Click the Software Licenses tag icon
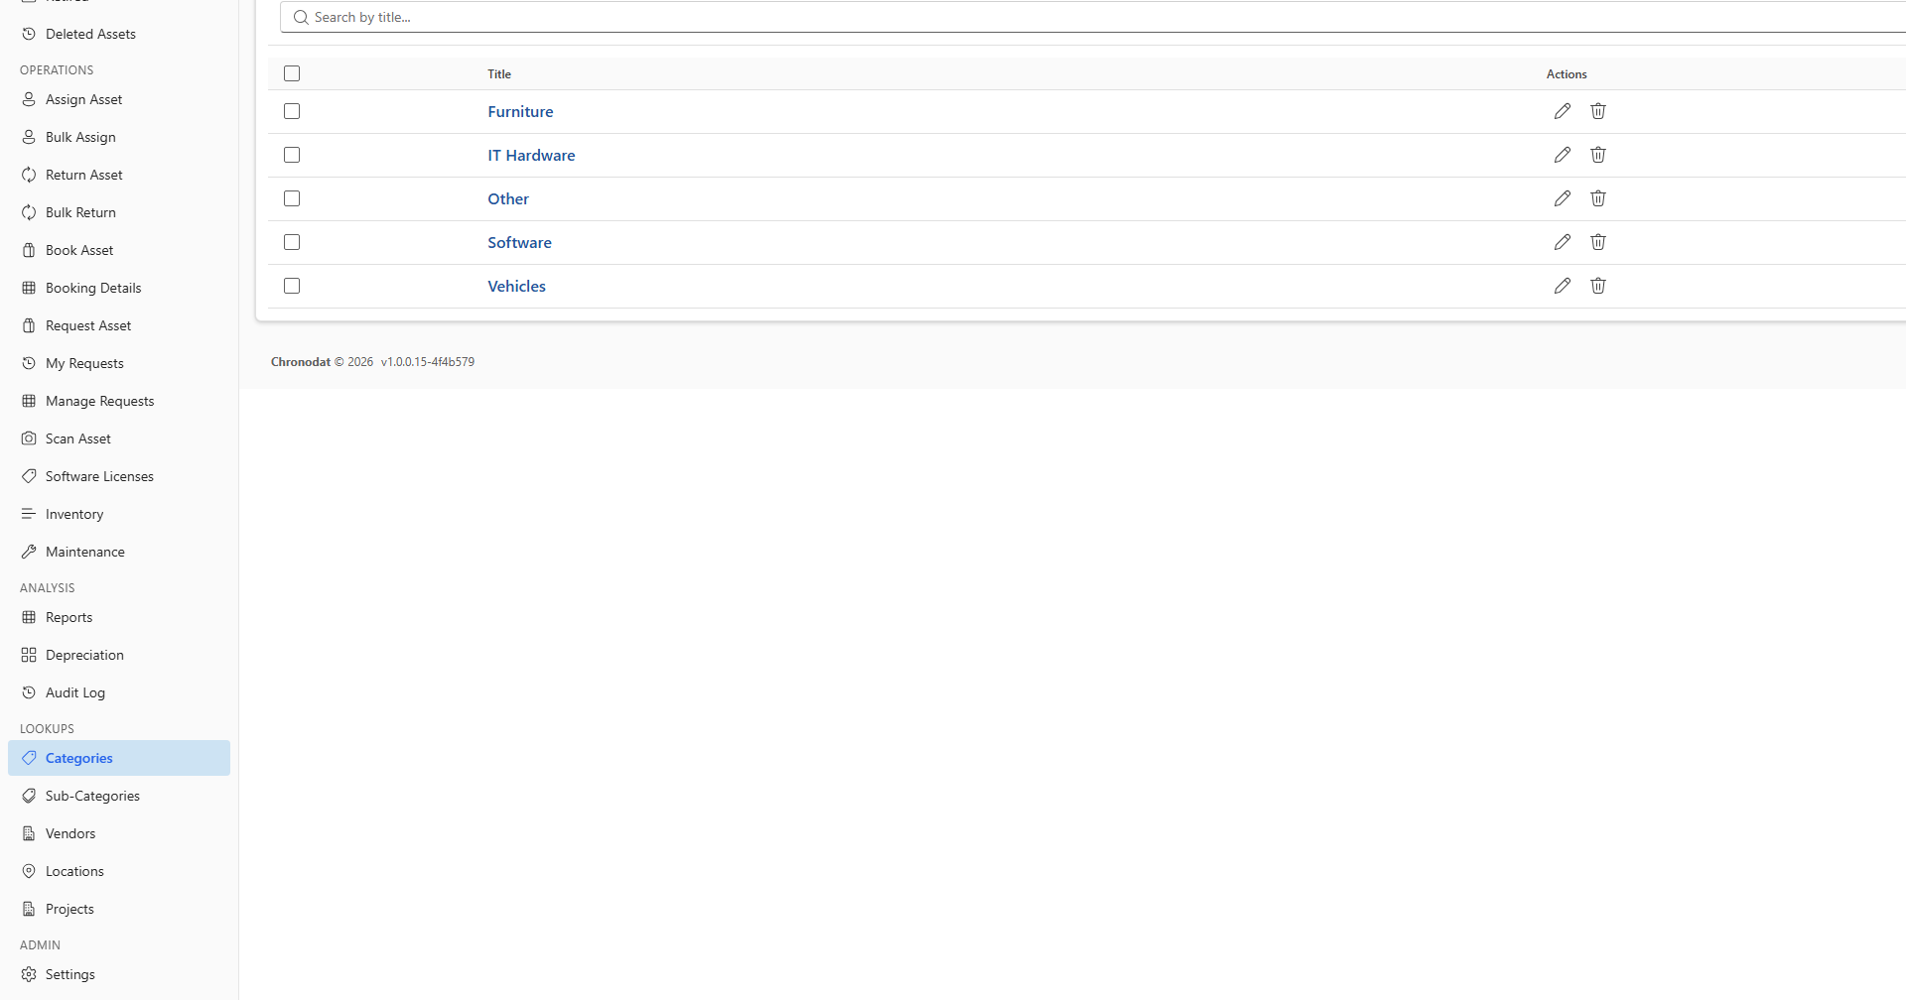Screen dimensions: 1906x1000 29,476
